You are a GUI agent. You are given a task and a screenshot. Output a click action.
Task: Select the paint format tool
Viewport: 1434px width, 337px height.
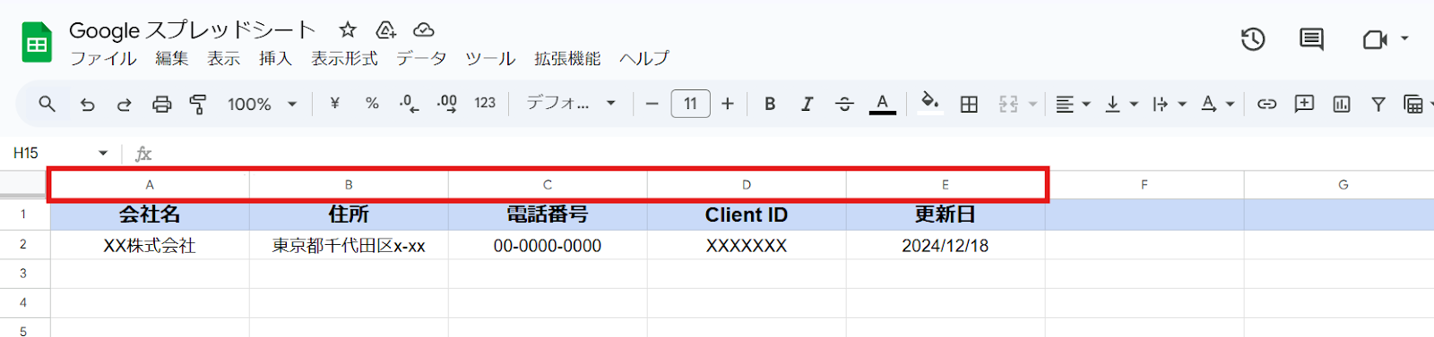(198, 105)
